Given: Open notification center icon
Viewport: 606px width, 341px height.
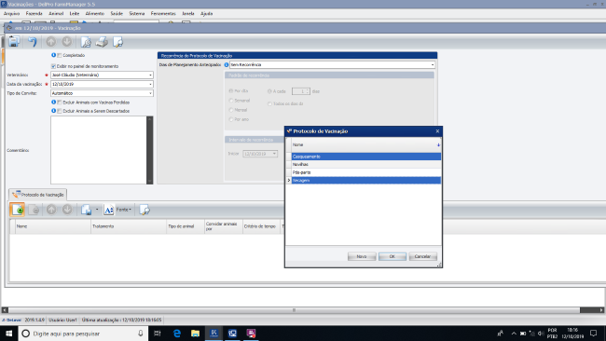Looking at the screenshot, I should tap(594, 334).
